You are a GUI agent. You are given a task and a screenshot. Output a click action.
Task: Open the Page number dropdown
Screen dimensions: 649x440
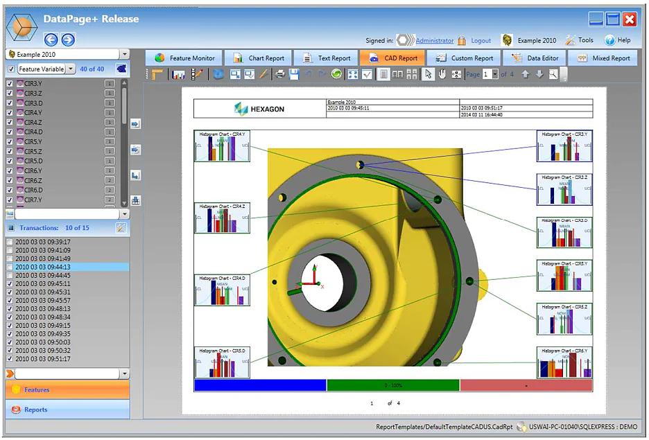(495, 74)
